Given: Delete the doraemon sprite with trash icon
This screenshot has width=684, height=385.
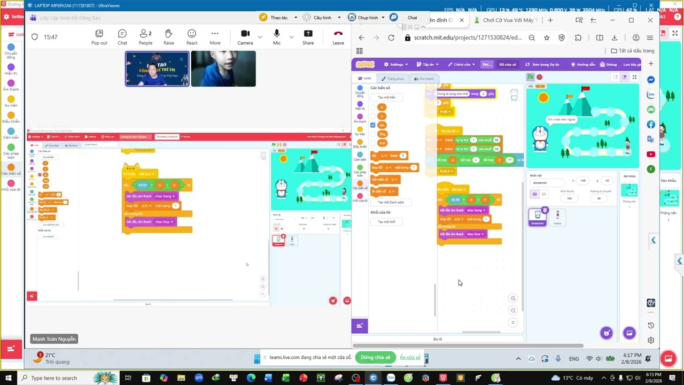Looking at the screenshot, I should click(545, 210).
